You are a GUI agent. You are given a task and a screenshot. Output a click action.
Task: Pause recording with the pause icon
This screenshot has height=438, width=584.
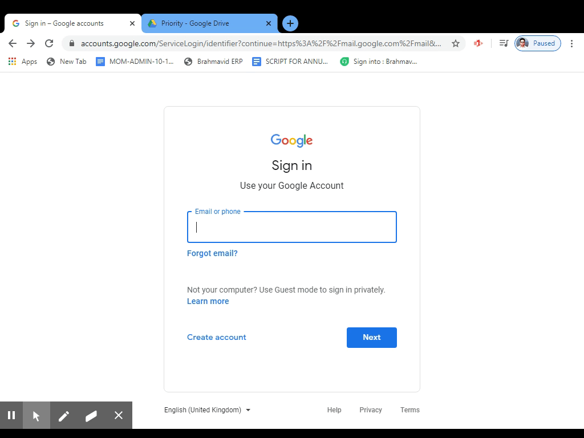point(11,415)
